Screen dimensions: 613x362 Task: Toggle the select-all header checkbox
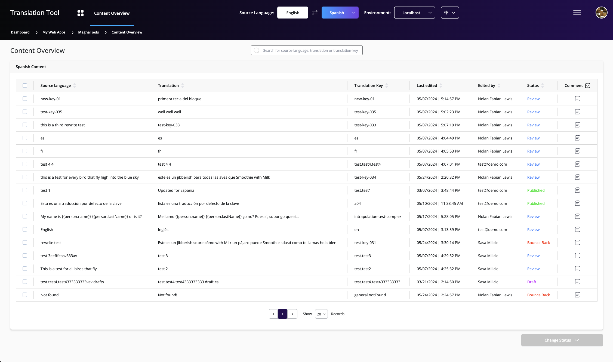25,86
